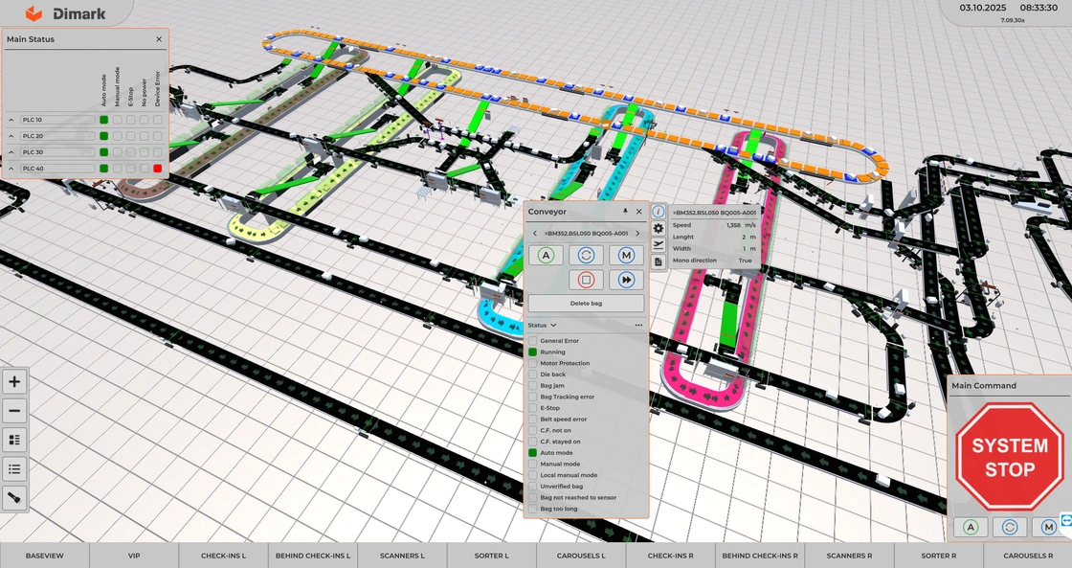
Task: Set conveyor to Auto with A button
Action: pyautogui.click(x=546, y=256)
